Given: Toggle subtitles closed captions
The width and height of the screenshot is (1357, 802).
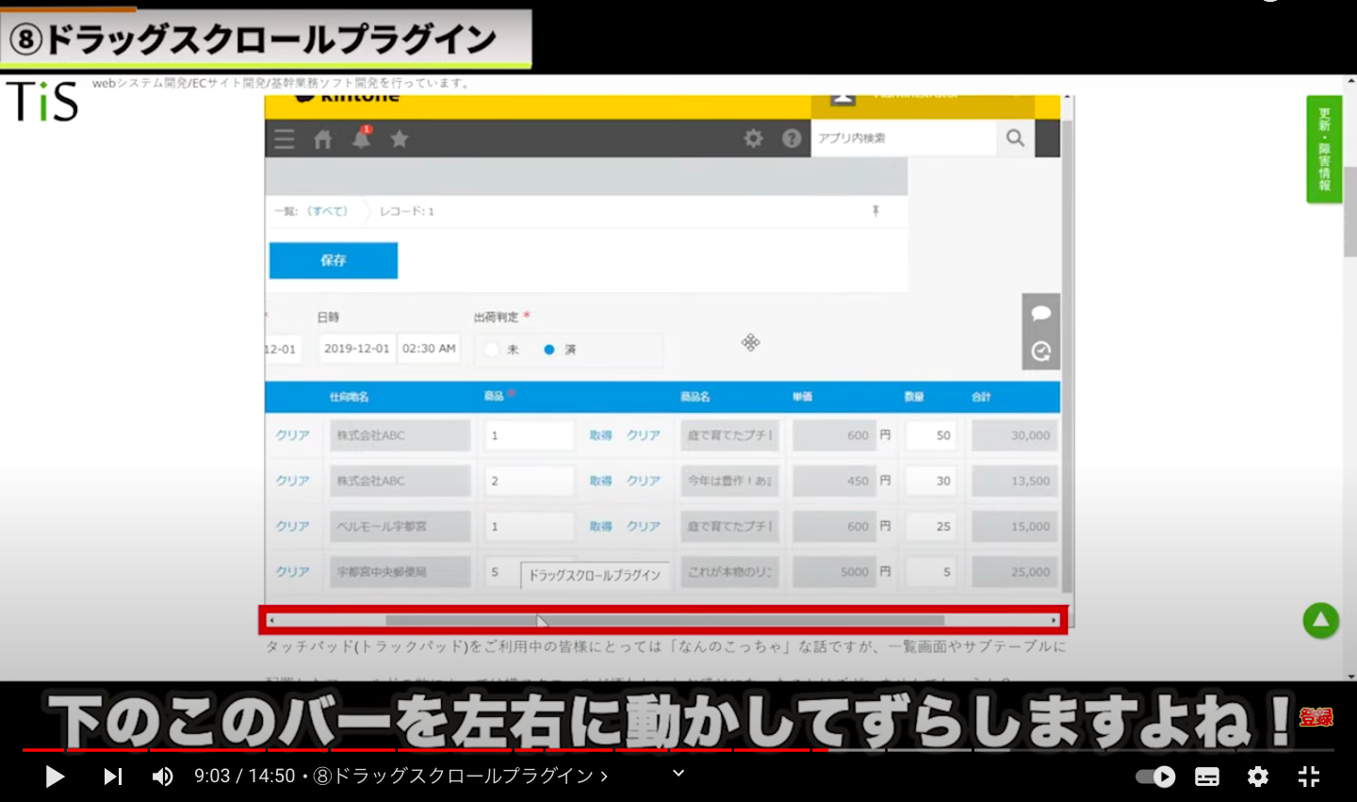Looking at the screenshot, I should 1206,777.
